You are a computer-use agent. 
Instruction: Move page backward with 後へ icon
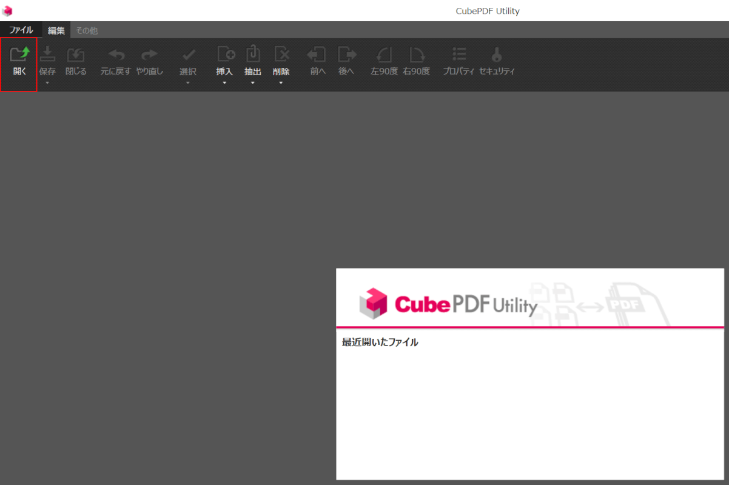pos(347,54)
